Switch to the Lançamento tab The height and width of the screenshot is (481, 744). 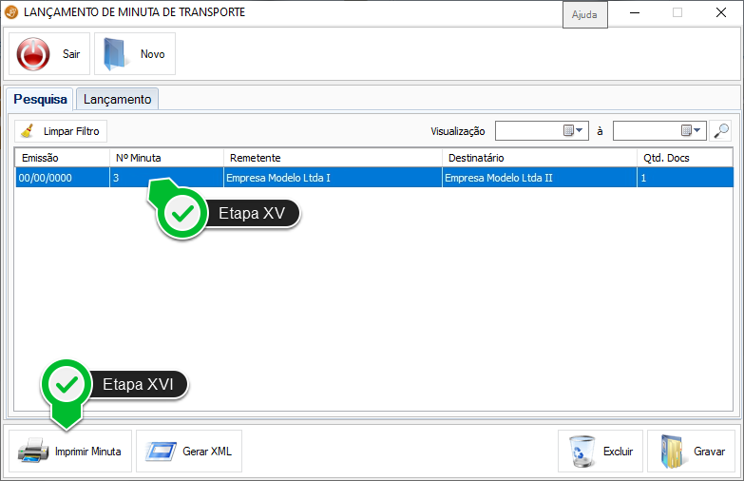pos(117,99)
